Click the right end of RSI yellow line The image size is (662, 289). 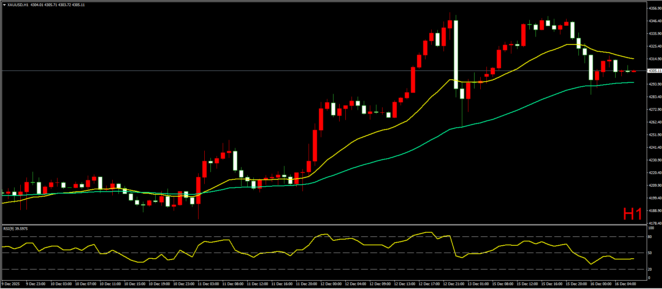point(634,259)
